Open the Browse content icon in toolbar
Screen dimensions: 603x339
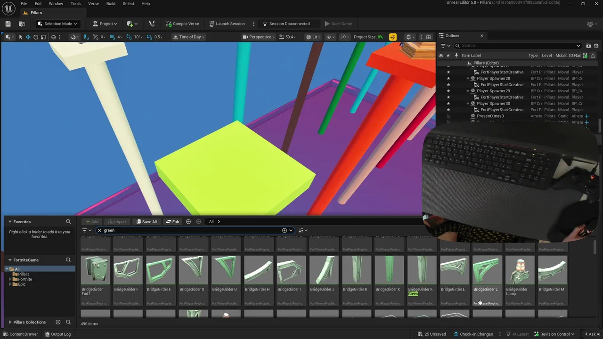pyautogui.click(x=22, y=24)
